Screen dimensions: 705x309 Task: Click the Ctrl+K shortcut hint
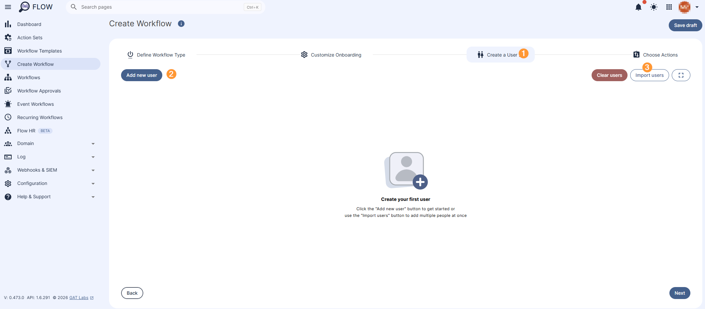tap(253, 7)
